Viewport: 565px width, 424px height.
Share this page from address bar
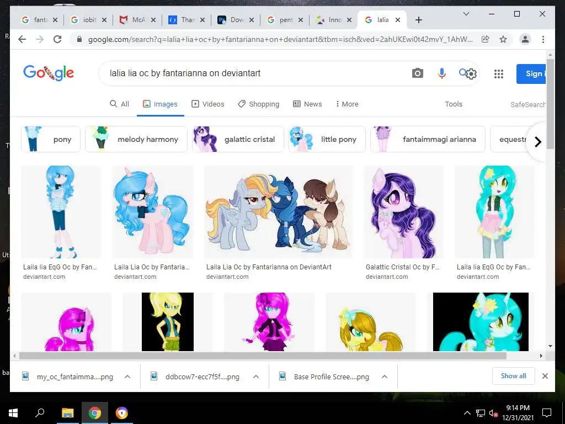(x=486, y=39)
